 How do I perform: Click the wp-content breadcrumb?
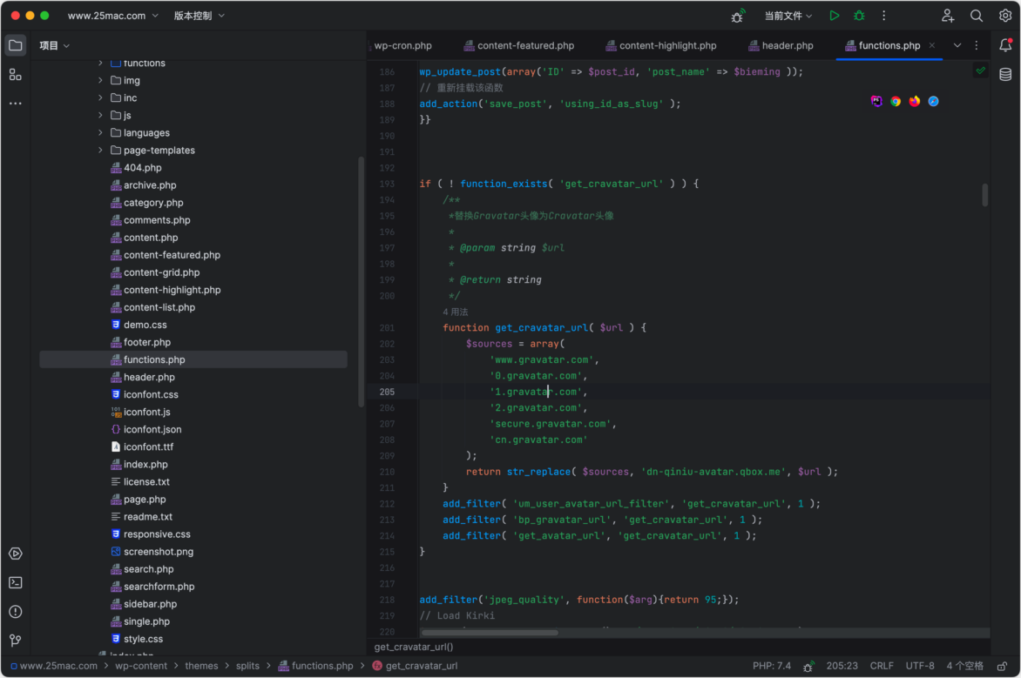click(141, 667)
